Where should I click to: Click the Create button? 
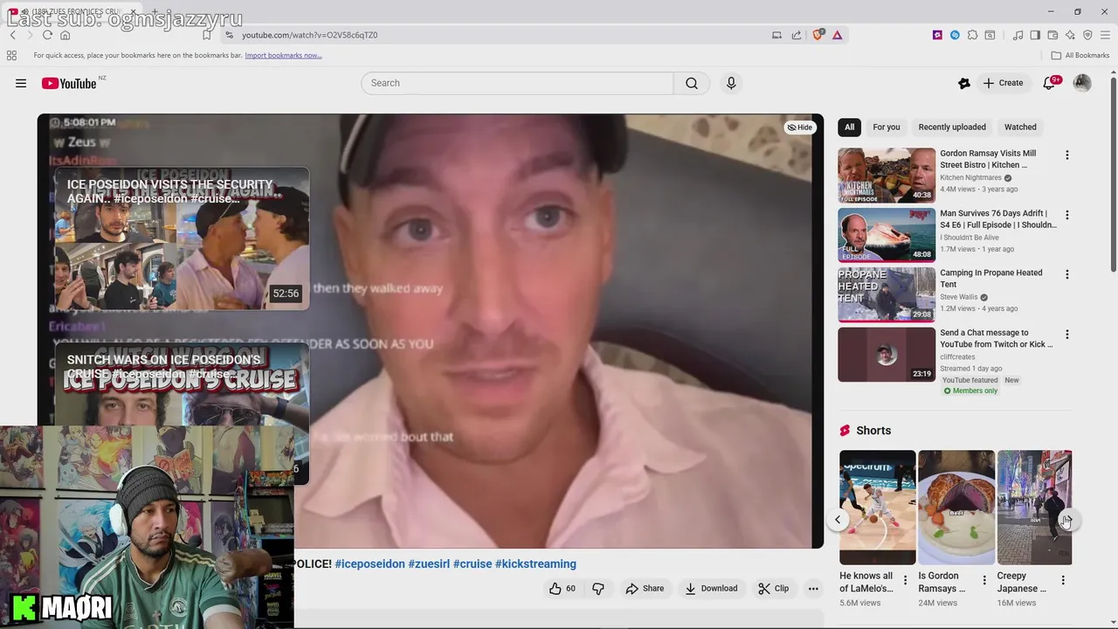pyautogui.click(x=1003, y=83)
